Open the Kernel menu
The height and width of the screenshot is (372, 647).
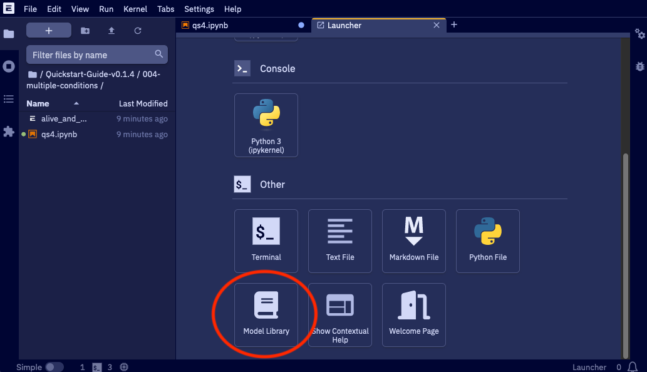[x=135, y=9]
